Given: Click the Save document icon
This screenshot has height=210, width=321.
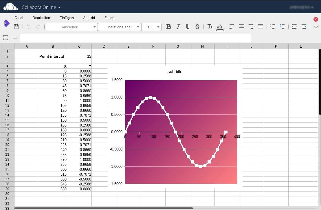Looking at the screenshot, I should tap(16, 27).
